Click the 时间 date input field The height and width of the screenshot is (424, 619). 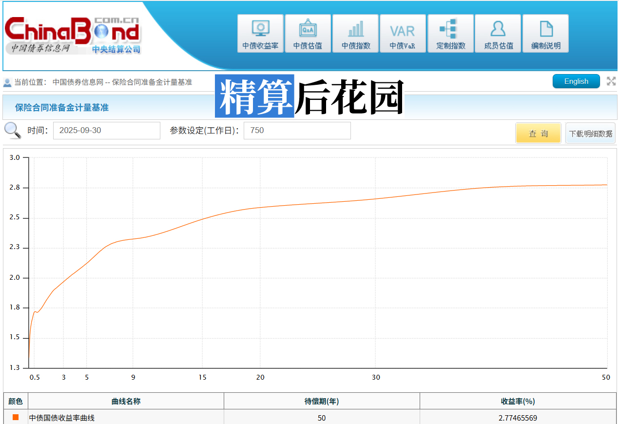click(x=106, y=131)
